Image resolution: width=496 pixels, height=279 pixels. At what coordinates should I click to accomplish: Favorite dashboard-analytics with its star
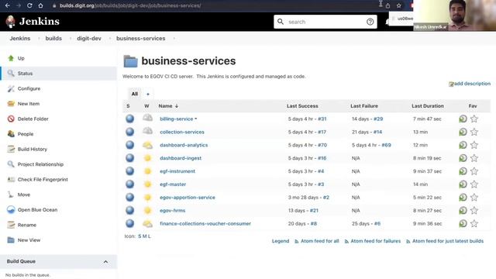point(474,145)
